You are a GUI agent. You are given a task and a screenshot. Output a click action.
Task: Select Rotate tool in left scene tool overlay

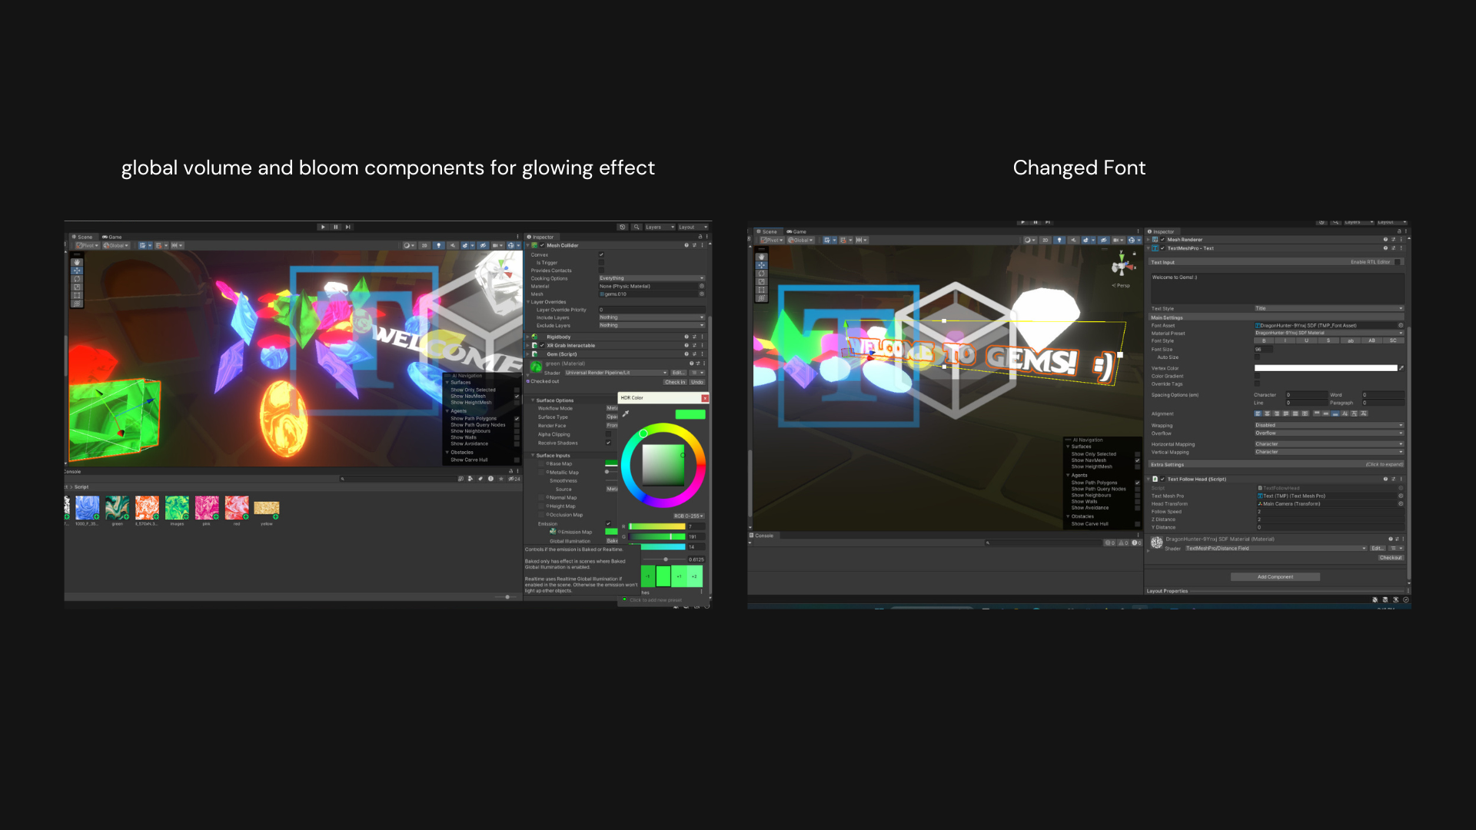point(77,279)
